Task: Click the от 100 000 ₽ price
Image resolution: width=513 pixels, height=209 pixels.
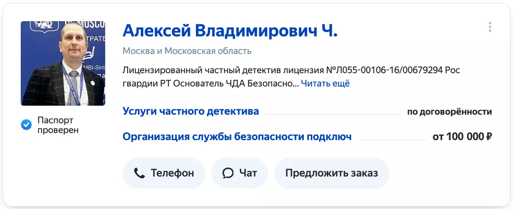Action: tap(462, 137)
